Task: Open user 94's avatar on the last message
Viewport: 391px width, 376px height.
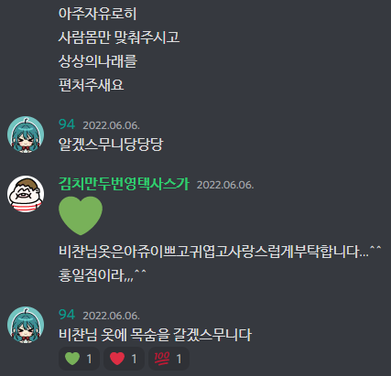Action: 26,325
